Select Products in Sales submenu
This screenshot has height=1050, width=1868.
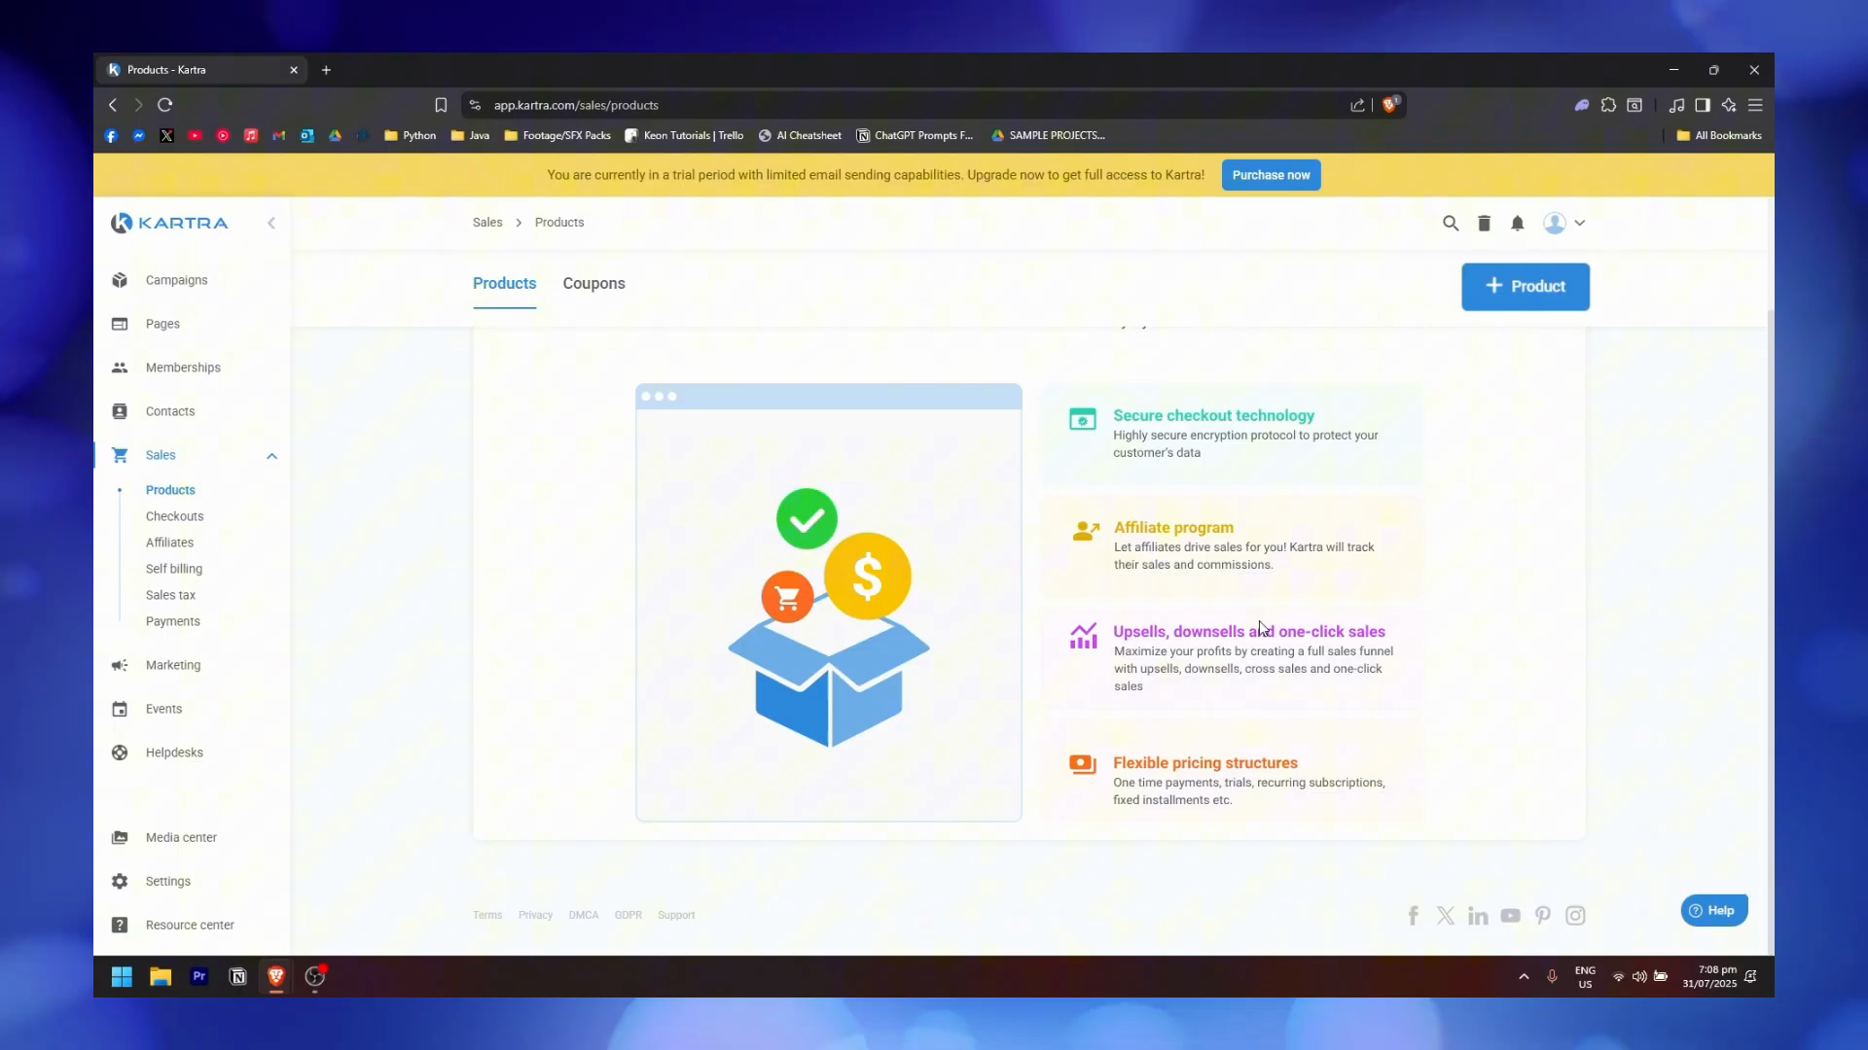pos(170,490)
